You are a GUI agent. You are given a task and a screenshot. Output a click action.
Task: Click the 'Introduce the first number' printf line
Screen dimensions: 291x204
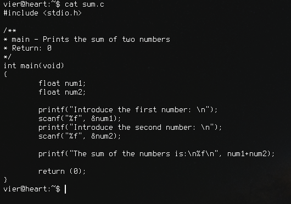(128, 110)
